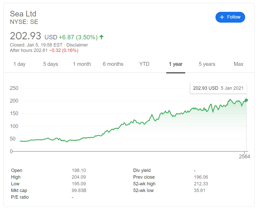Click the 2564 volume label below chart
This screenshot has height=210, width=259.
(245, 156)
